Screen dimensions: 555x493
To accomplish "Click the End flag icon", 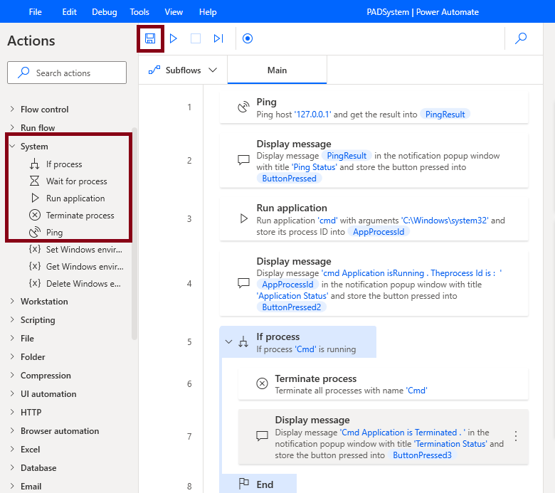I will 244,484.
